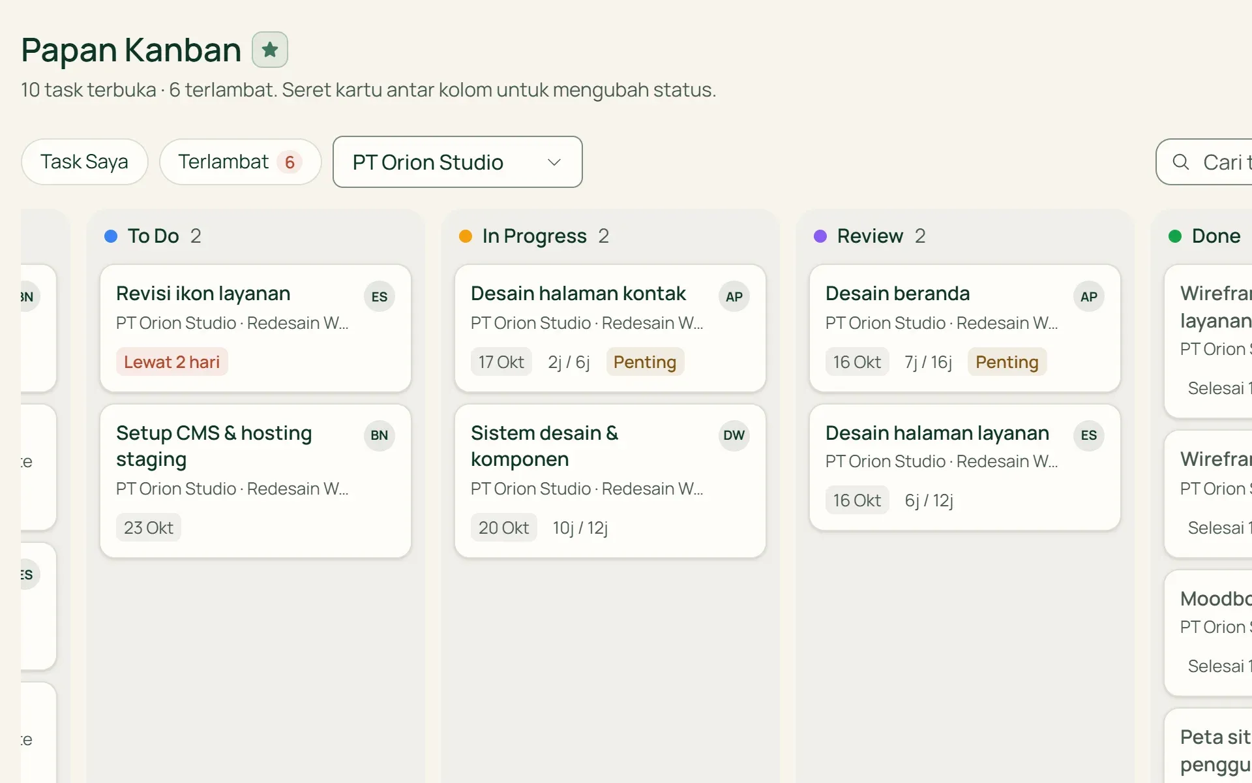Click the 17 Okt due date chip

501,362
